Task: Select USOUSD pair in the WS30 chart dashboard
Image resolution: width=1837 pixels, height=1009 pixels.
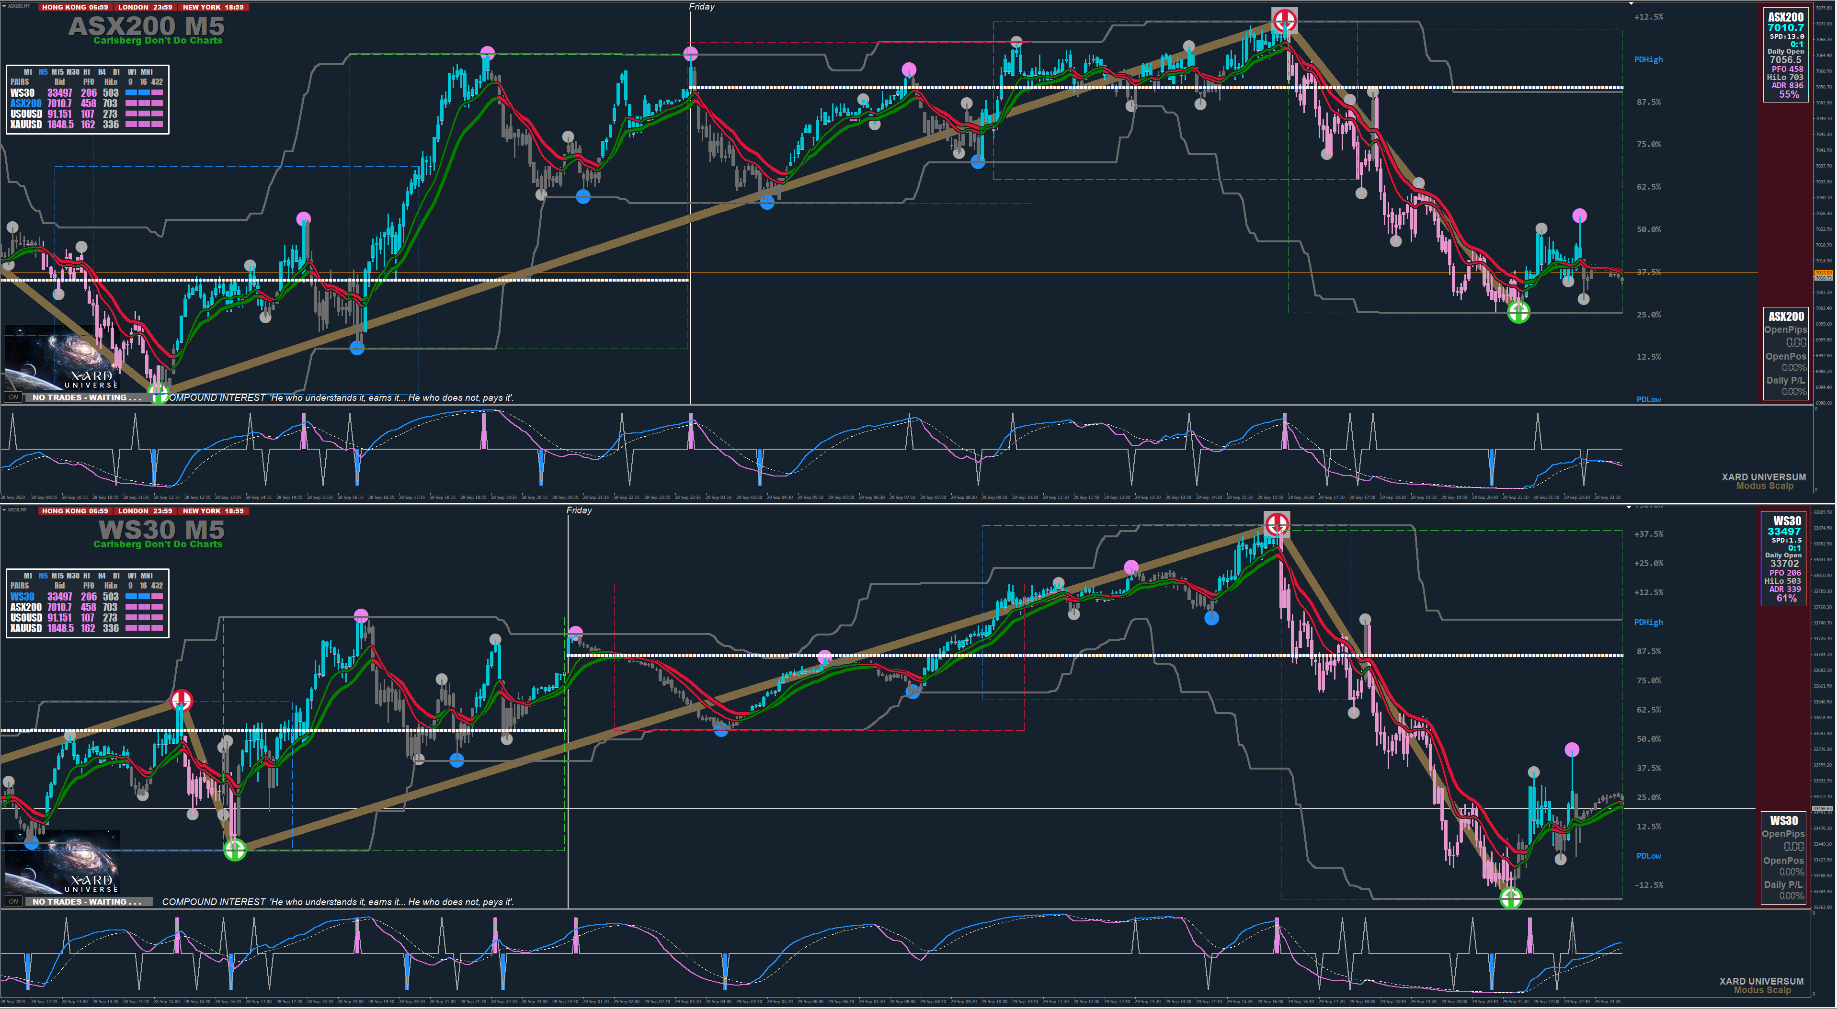Action: (26, 618)
